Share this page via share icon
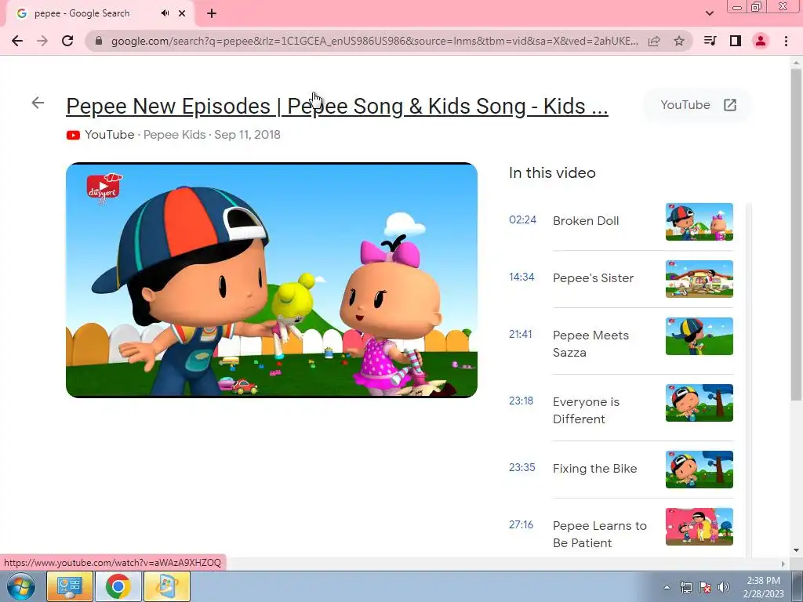 point(654,41)
